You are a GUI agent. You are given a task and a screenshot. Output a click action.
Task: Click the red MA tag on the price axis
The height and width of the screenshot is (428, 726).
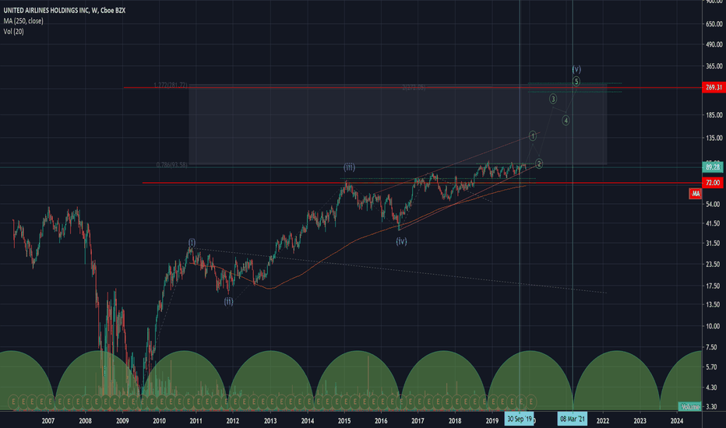696,194
